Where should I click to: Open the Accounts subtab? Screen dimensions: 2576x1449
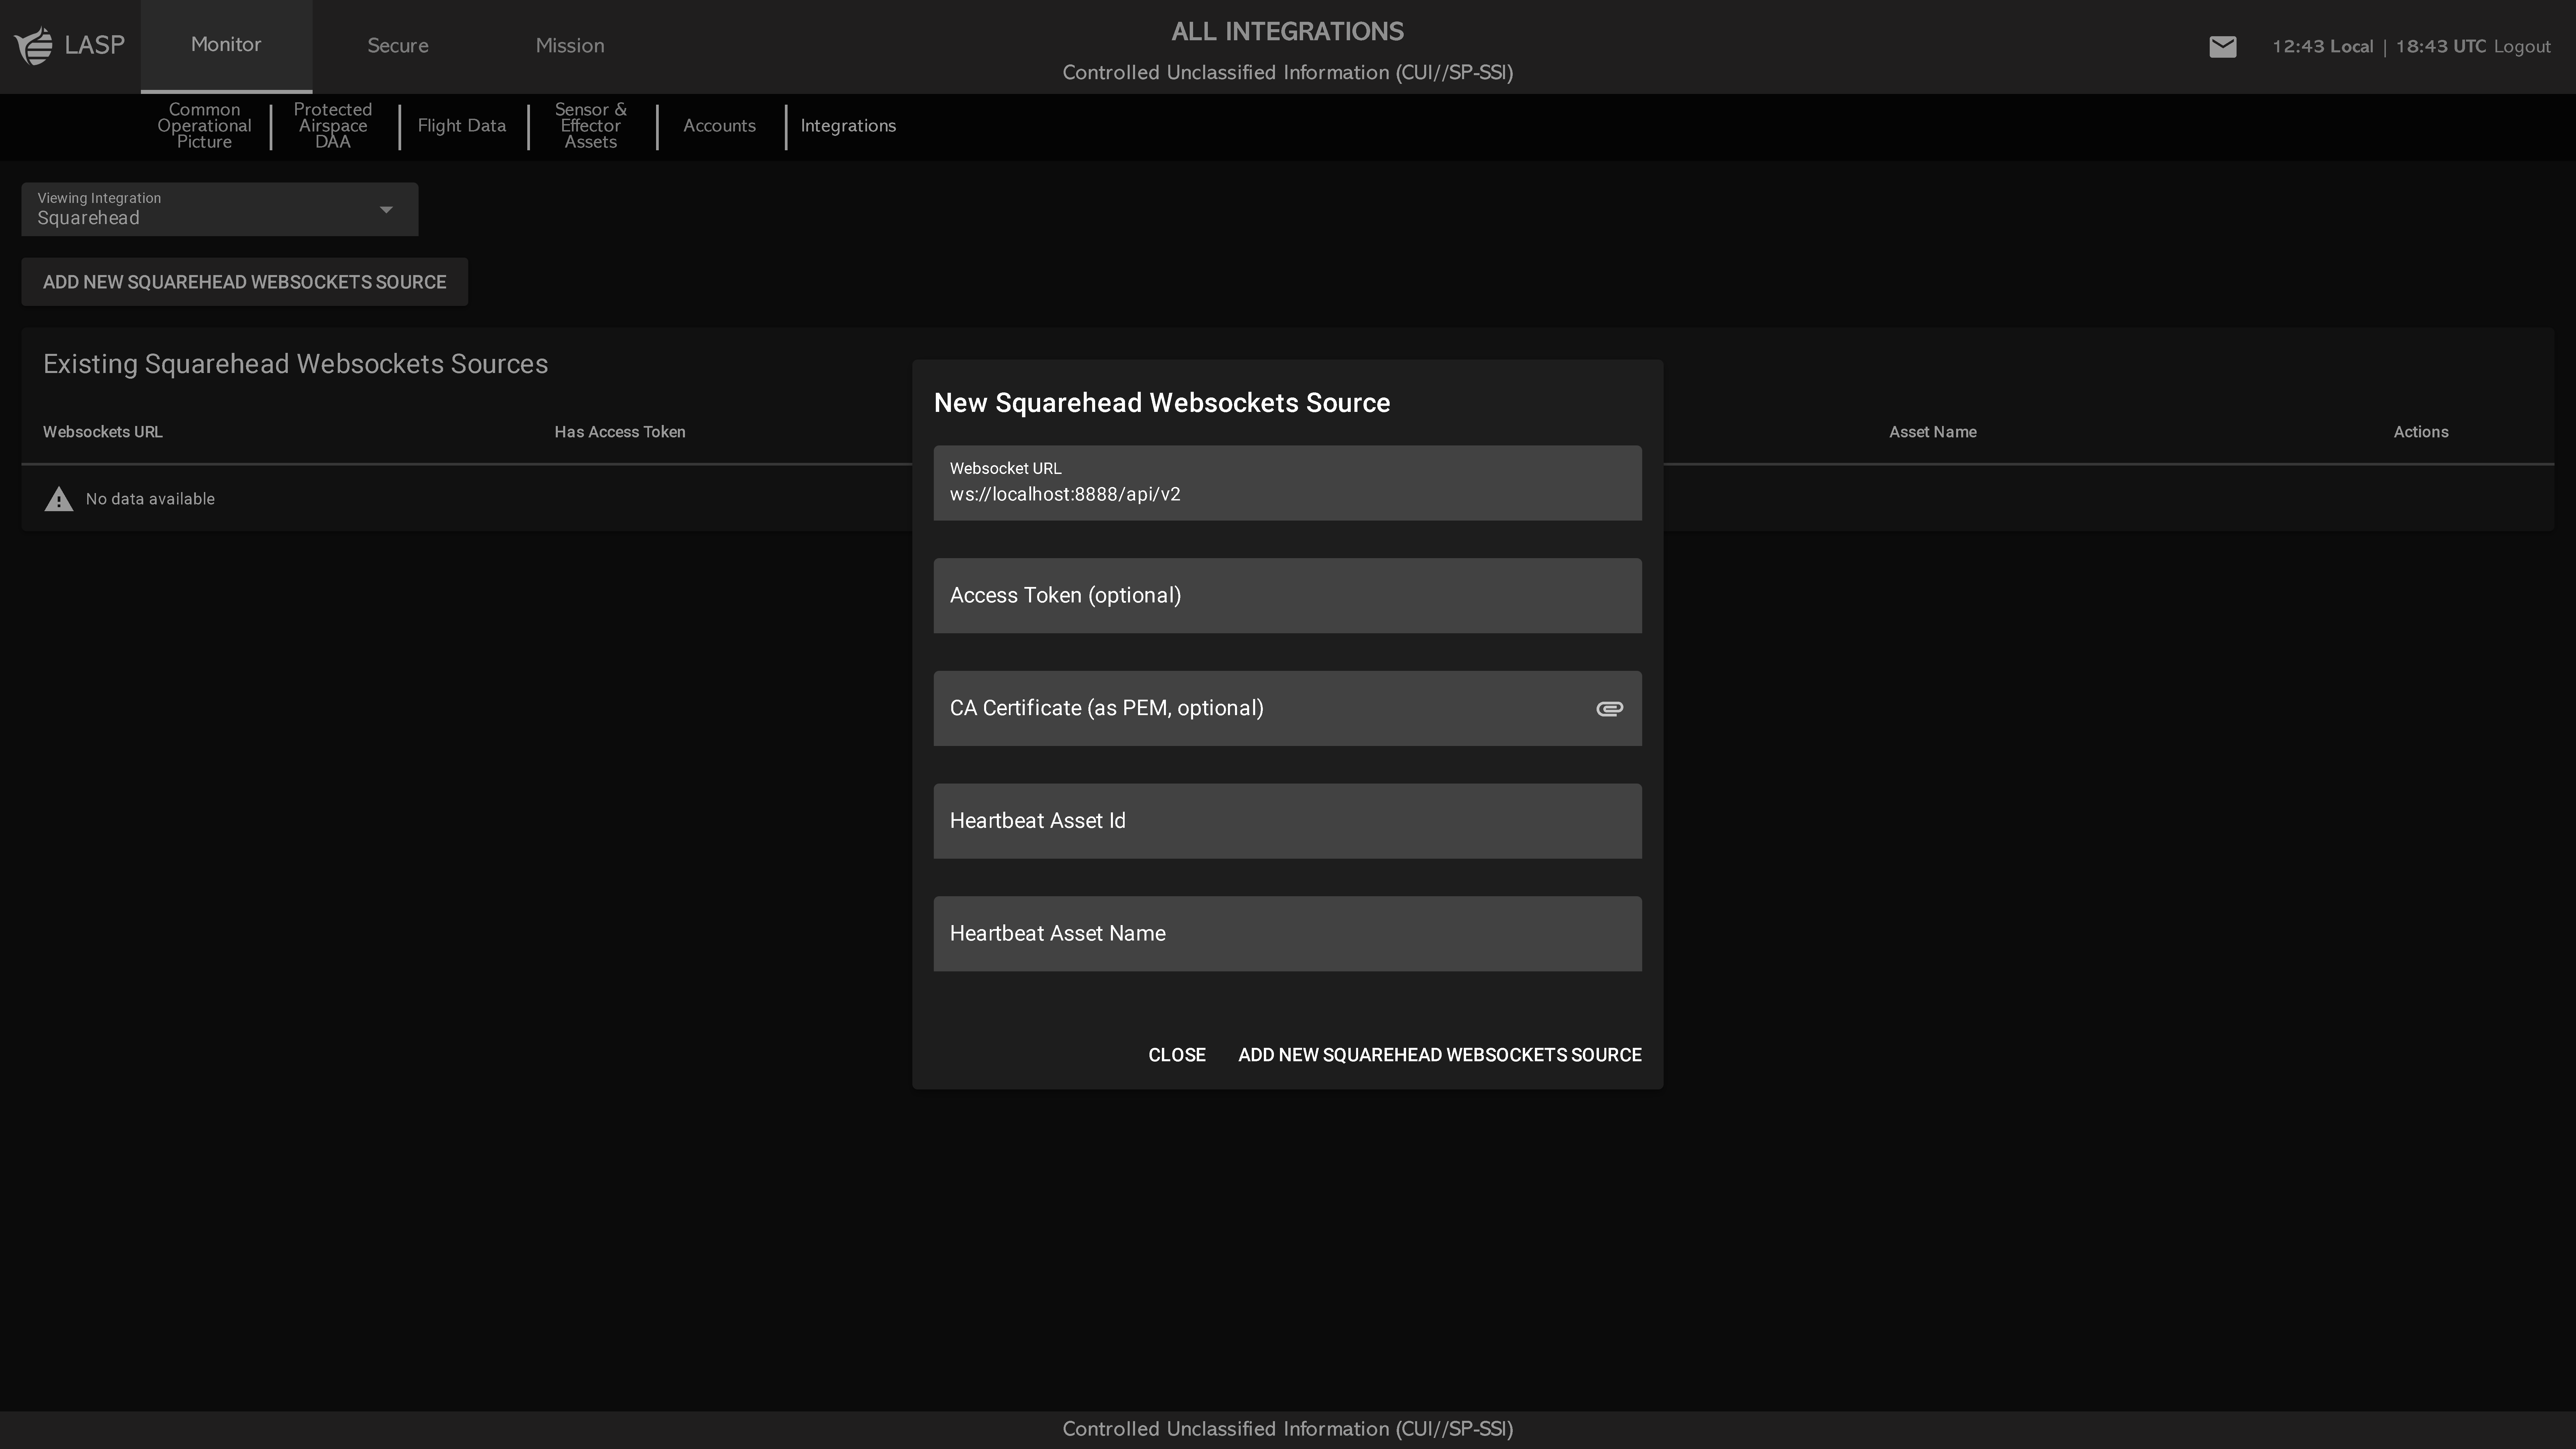coord(719,126)
